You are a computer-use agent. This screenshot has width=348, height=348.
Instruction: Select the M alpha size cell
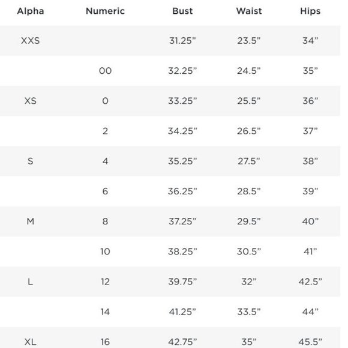click(31, 221)
